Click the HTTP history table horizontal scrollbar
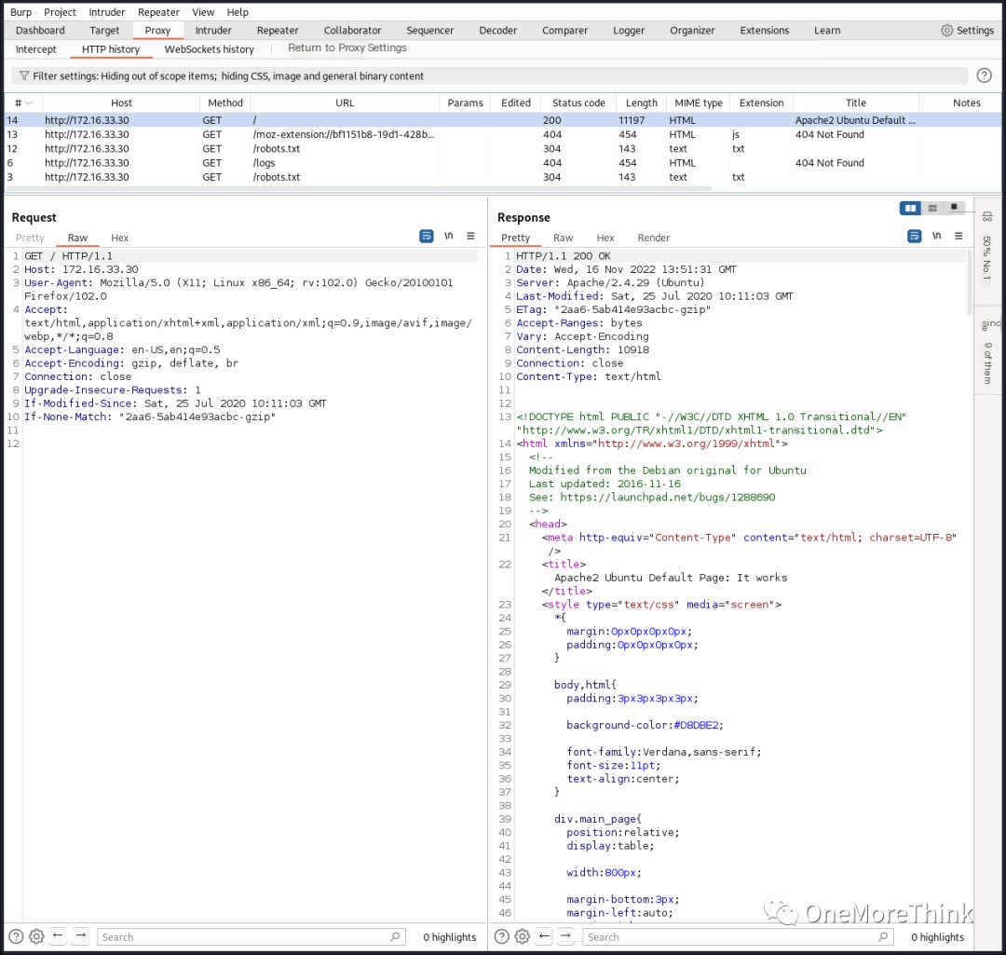This screenshot has width=1006, height=955. tap(360, 188)
